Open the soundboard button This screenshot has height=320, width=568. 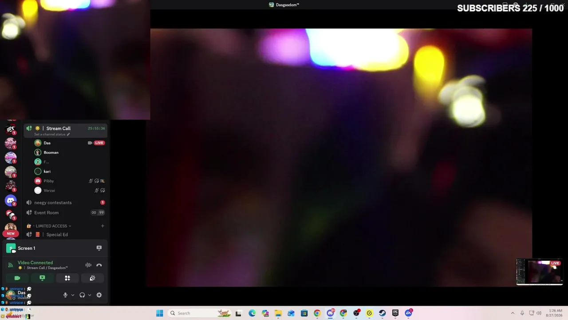coord(92,278)
